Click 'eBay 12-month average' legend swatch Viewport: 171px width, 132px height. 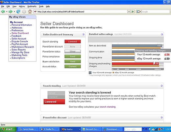[x=113, y=73]
